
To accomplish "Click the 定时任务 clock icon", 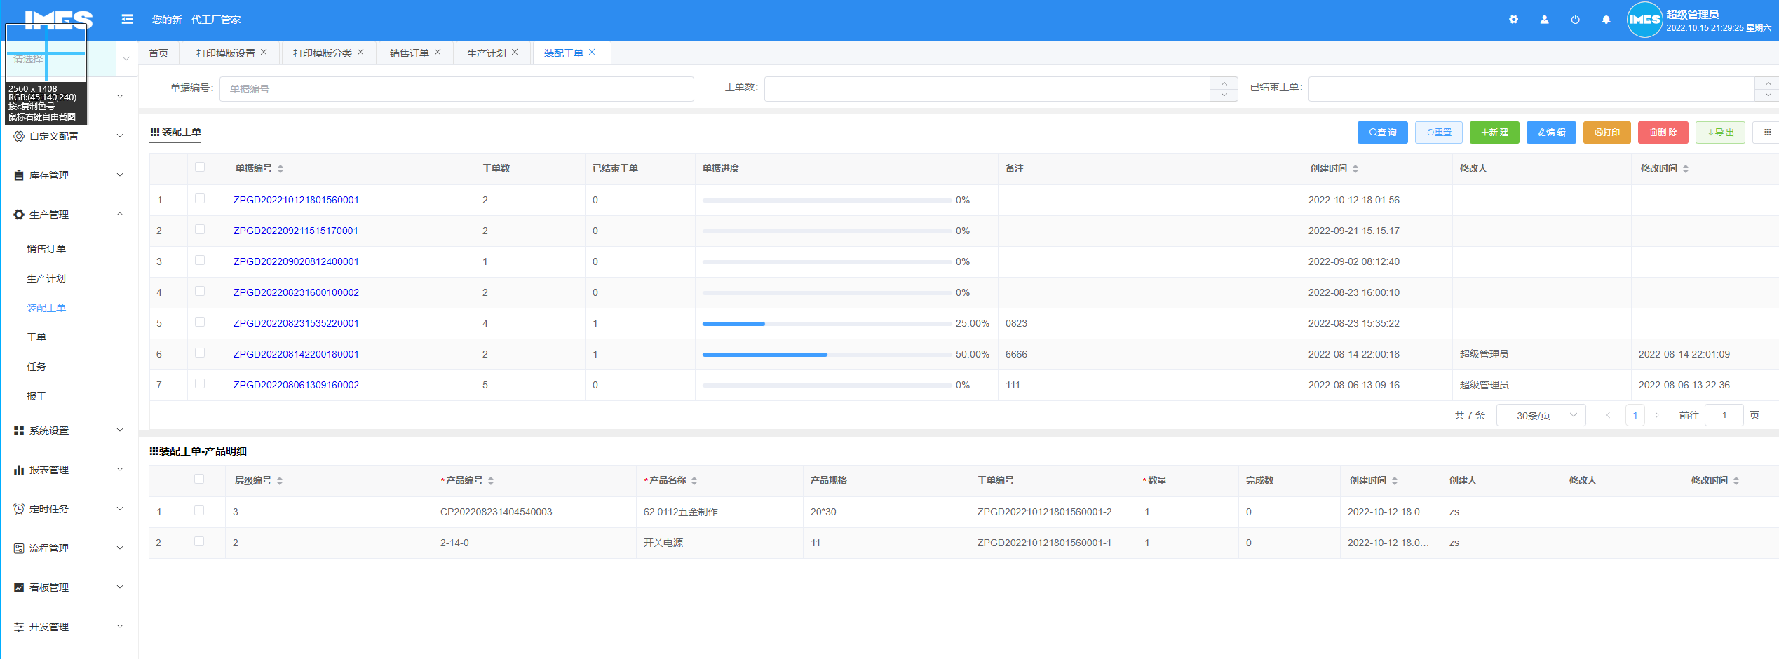I will tap(19, 509).
